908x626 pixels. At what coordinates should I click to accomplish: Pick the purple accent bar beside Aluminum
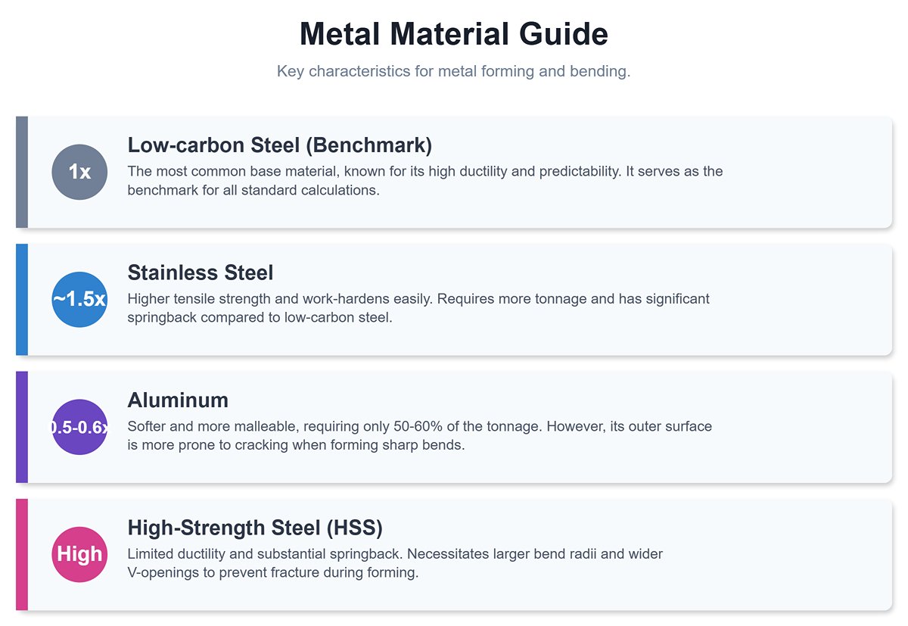[22, 427]
